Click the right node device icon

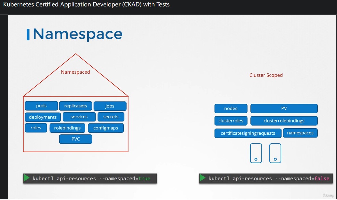pos(275,153)
